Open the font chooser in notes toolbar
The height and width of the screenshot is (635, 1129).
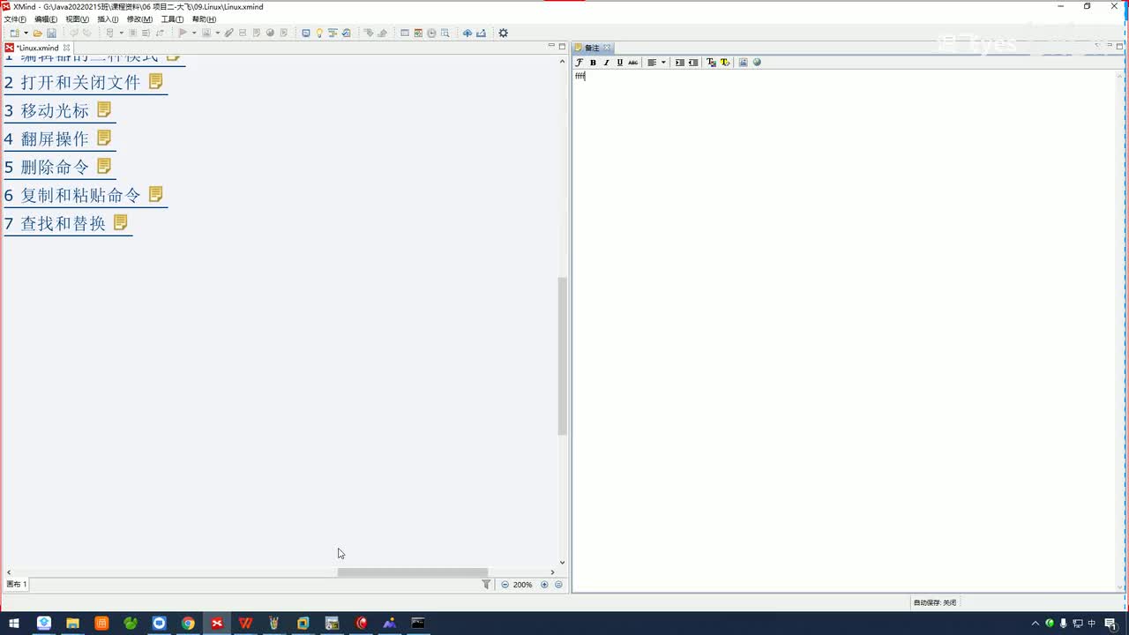point(579,63)
